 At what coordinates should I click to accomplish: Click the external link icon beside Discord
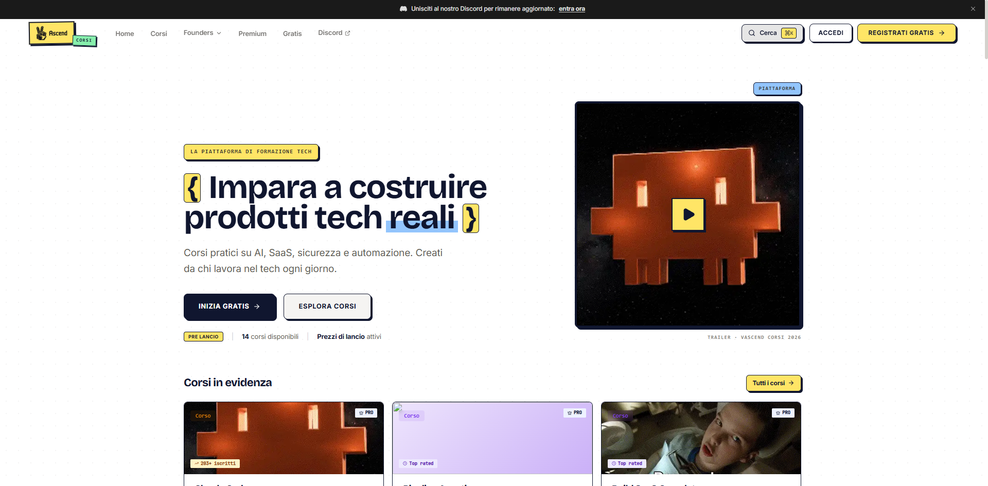coord(347,33)
